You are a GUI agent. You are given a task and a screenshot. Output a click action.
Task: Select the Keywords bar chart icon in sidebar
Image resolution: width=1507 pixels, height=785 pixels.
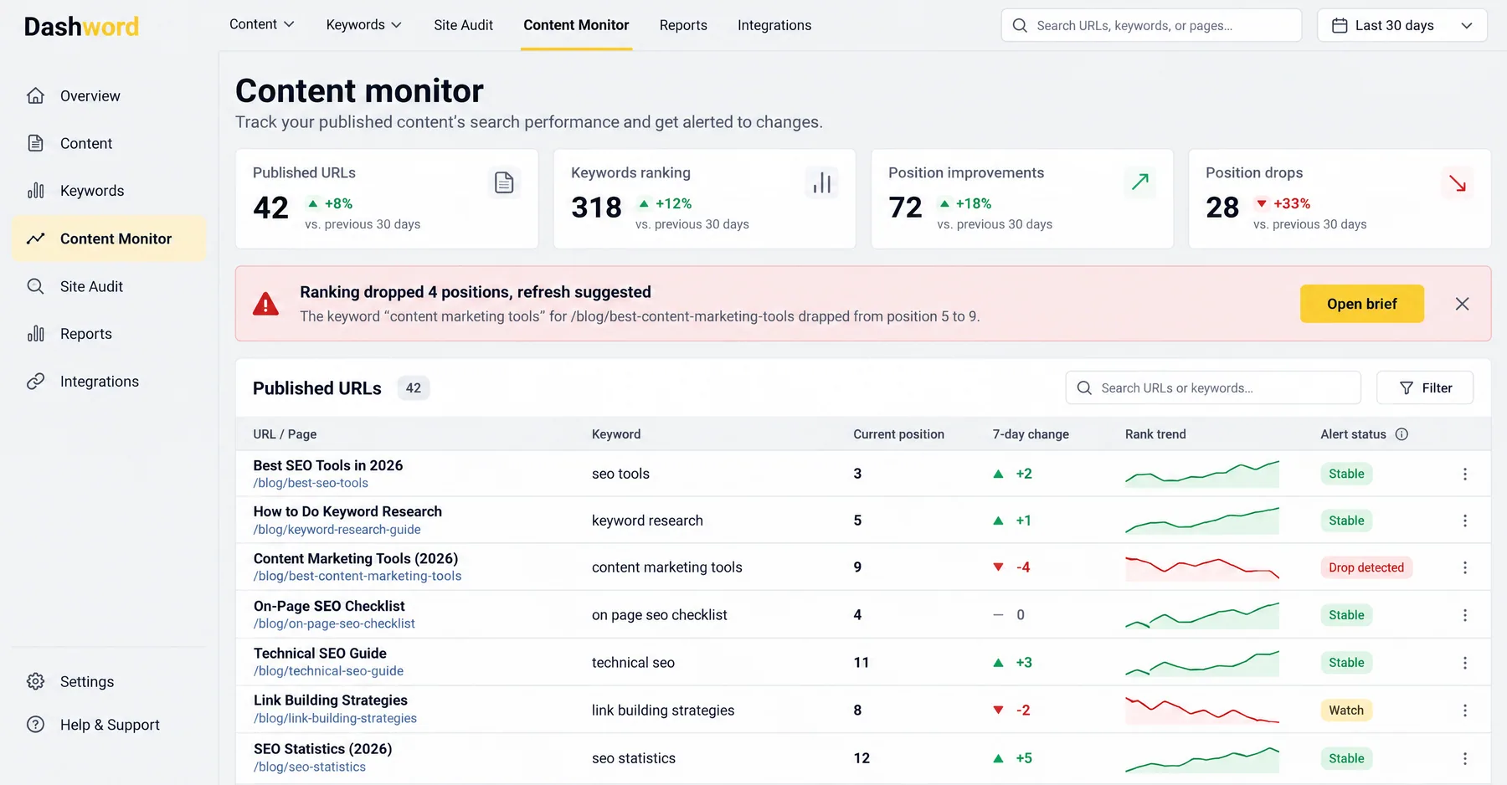point(35,191)
